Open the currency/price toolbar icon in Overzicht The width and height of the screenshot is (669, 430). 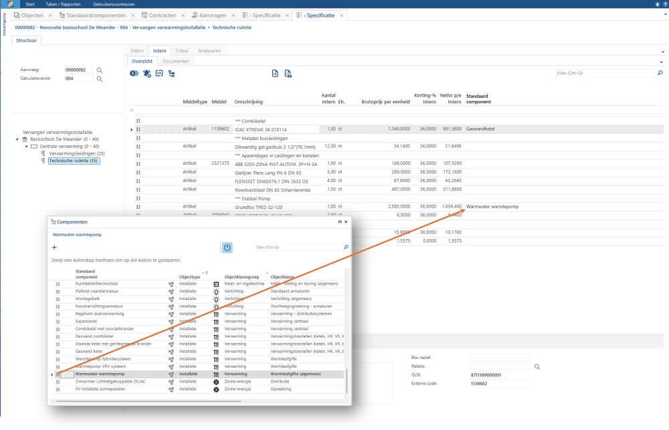point(134,74)
